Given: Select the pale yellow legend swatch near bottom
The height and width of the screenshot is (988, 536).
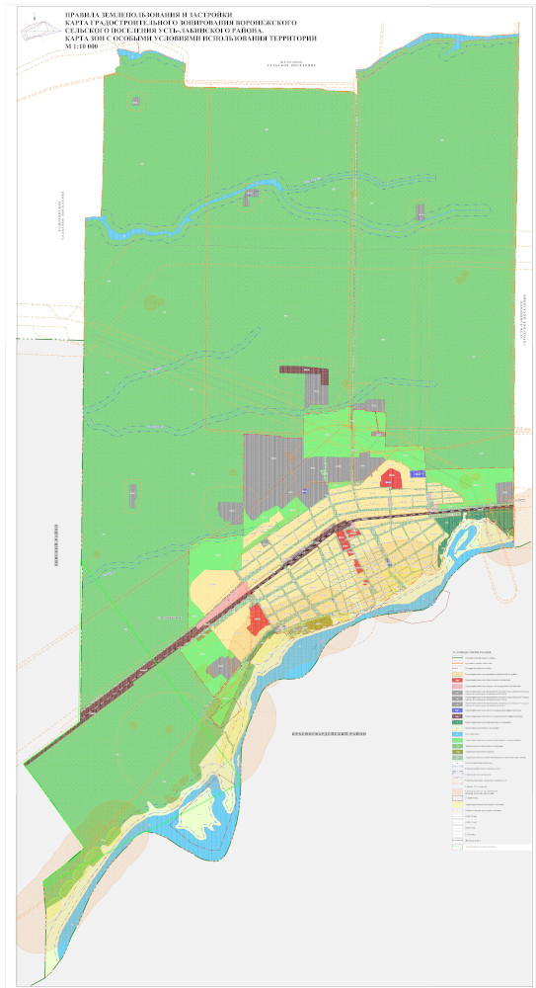Looking at the screenshot, I should click(x=457, y=804).
